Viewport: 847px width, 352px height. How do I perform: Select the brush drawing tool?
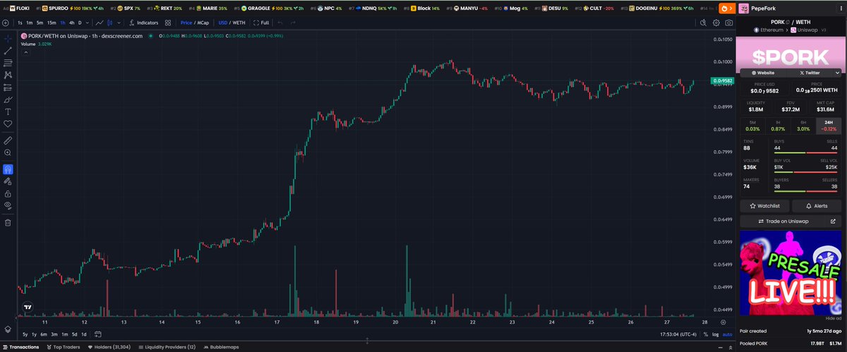(x=8, y=99)
